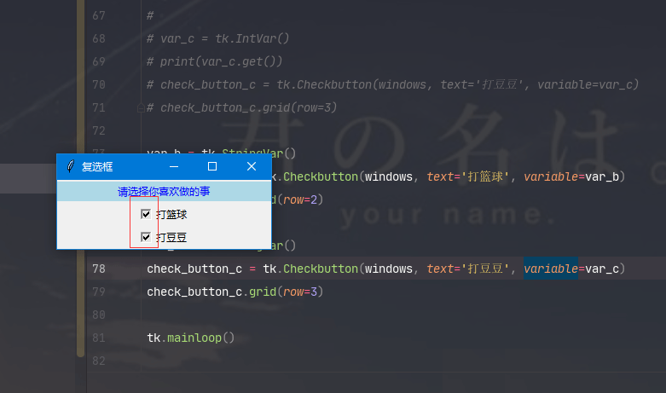This screenshot has height=393, width=666.
Task: Click the 请选择你喜欢做的事 label
Action: point(164,192)
